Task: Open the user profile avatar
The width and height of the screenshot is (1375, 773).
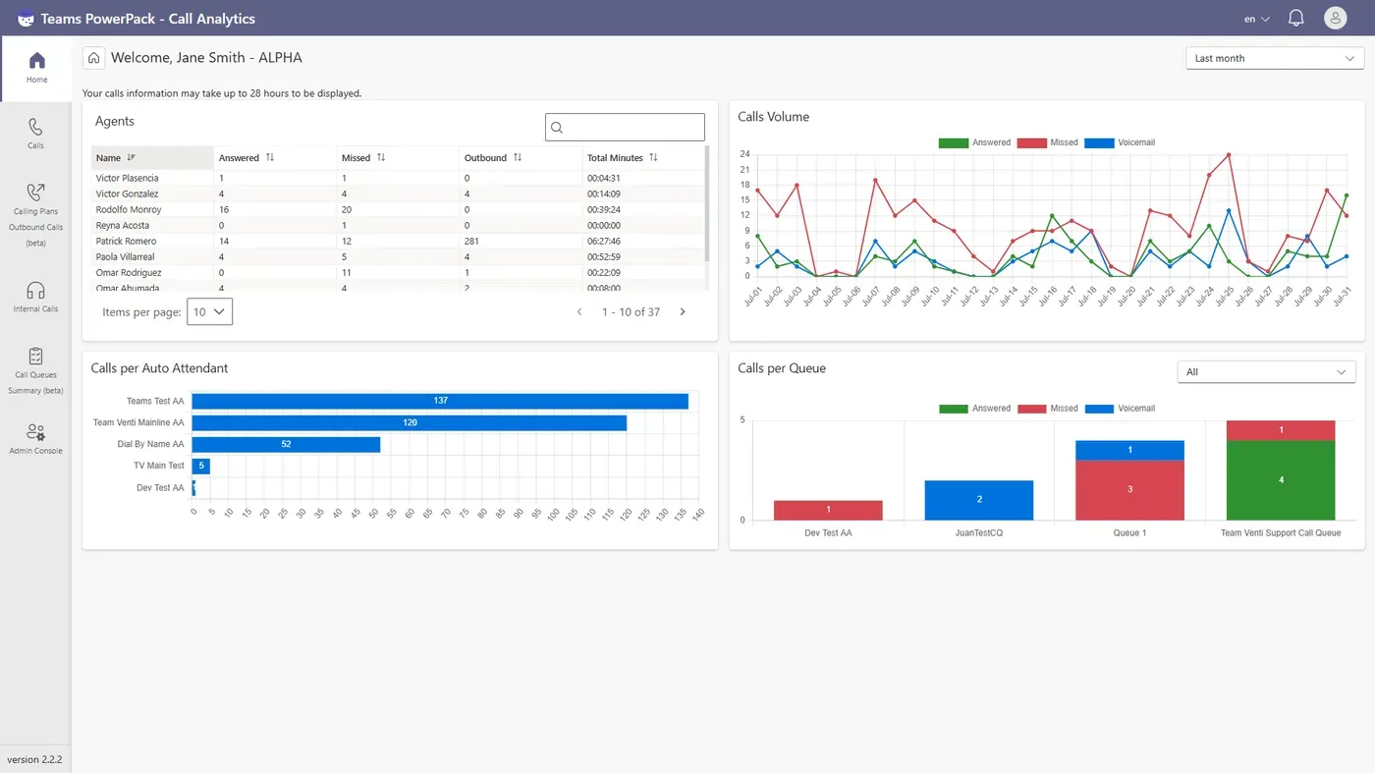Action: click(x=1335, y=18)
